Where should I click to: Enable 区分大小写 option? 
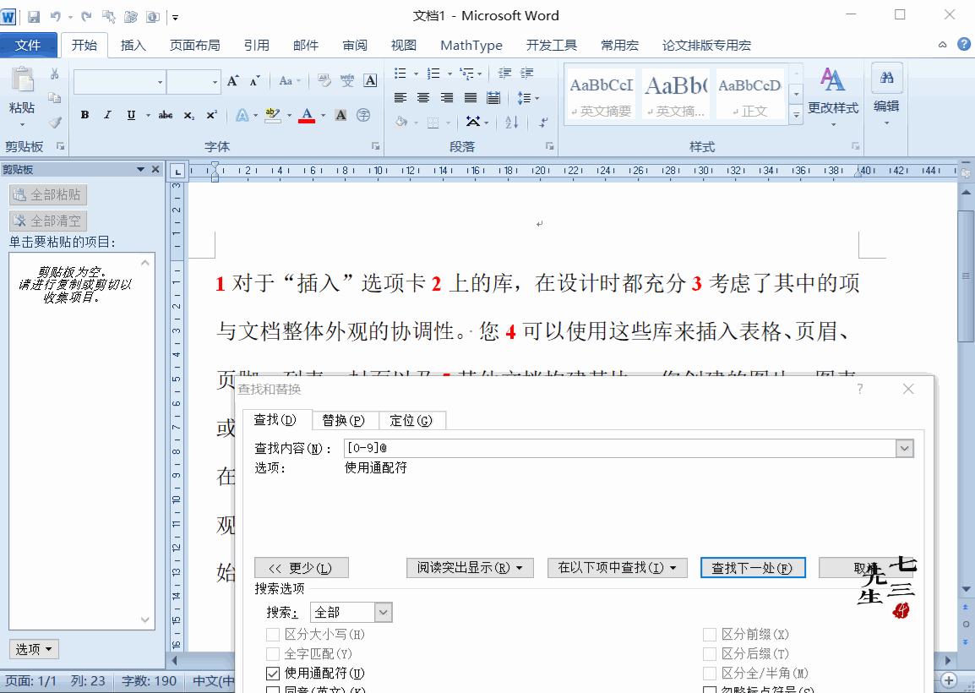click(273, 633)
